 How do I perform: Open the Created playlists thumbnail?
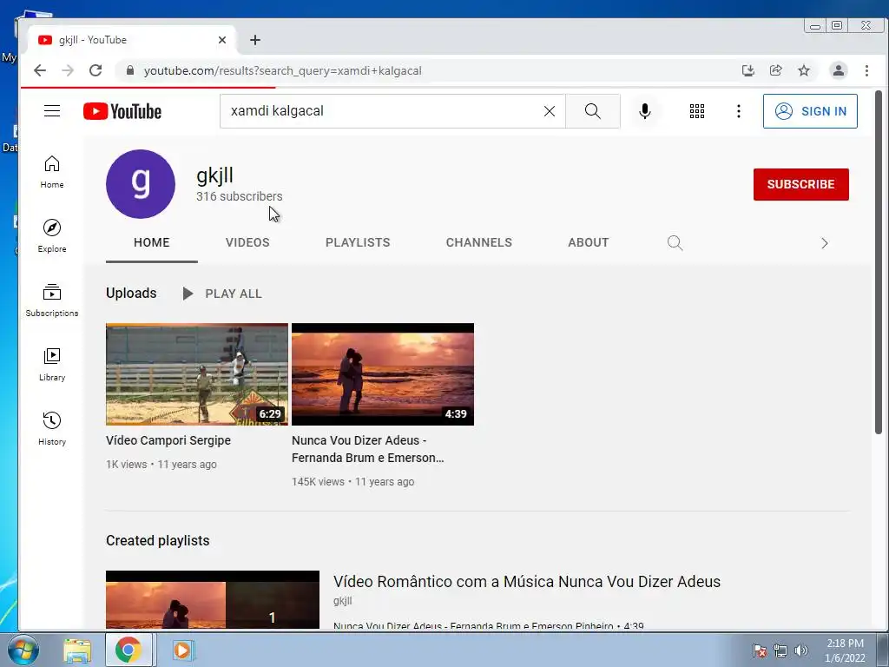213,599
